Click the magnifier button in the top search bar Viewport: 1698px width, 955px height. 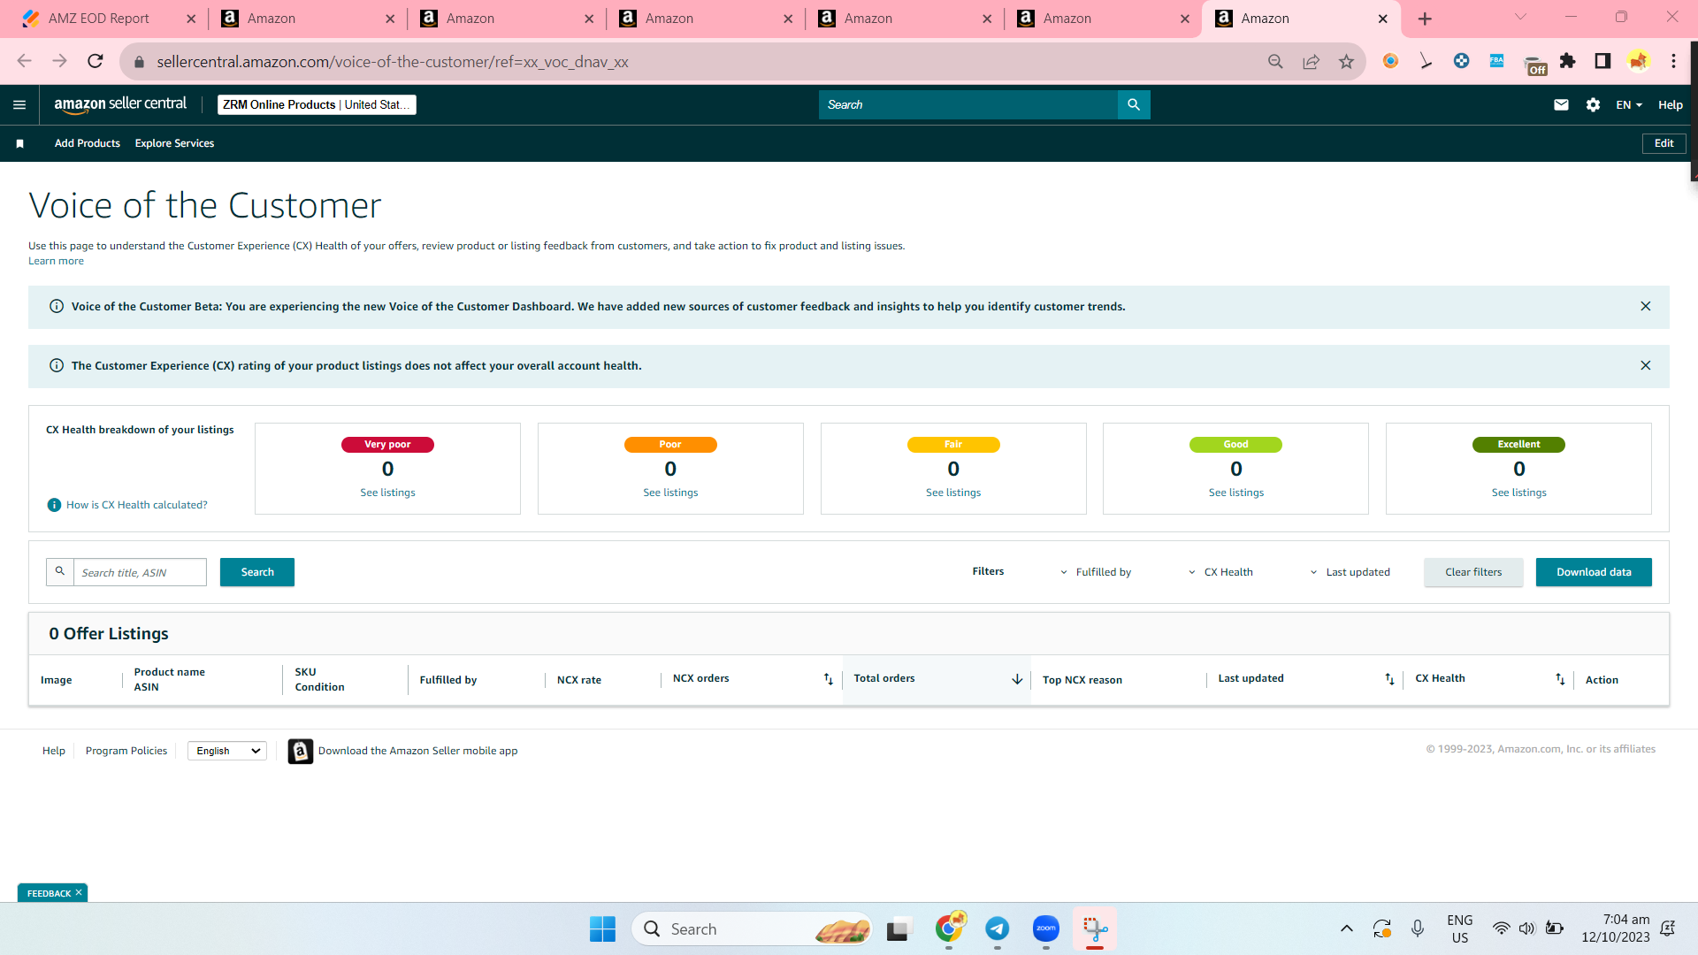(1134, 104)
